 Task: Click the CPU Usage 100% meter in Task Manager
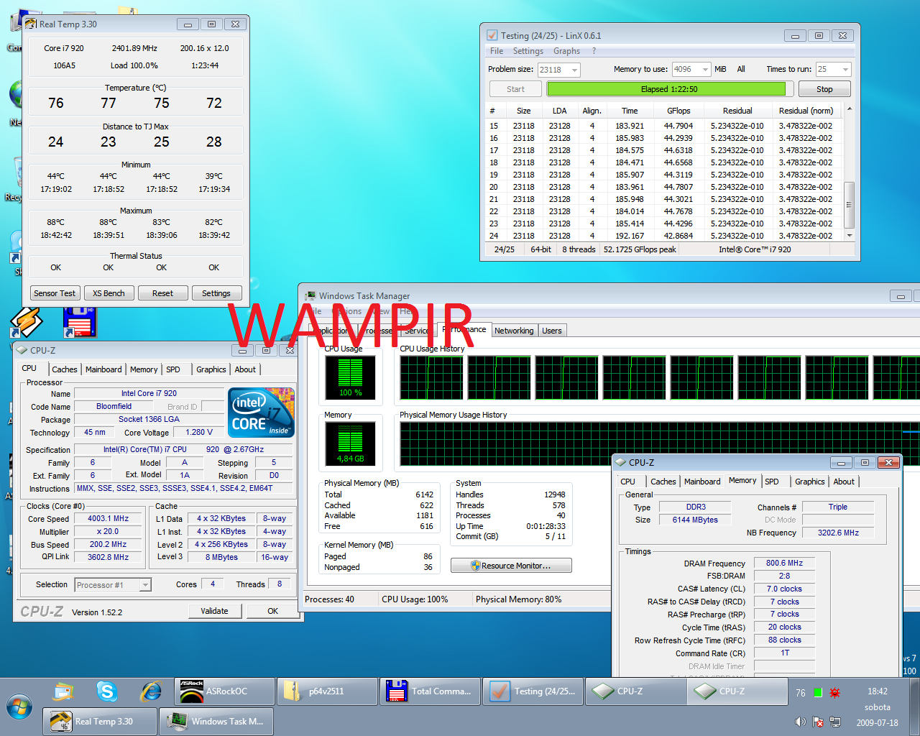click(350, 377)
